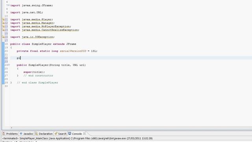
Task: Click the 'javax.media.CannotRealizeException' import text
Action: tap(50, 30)
